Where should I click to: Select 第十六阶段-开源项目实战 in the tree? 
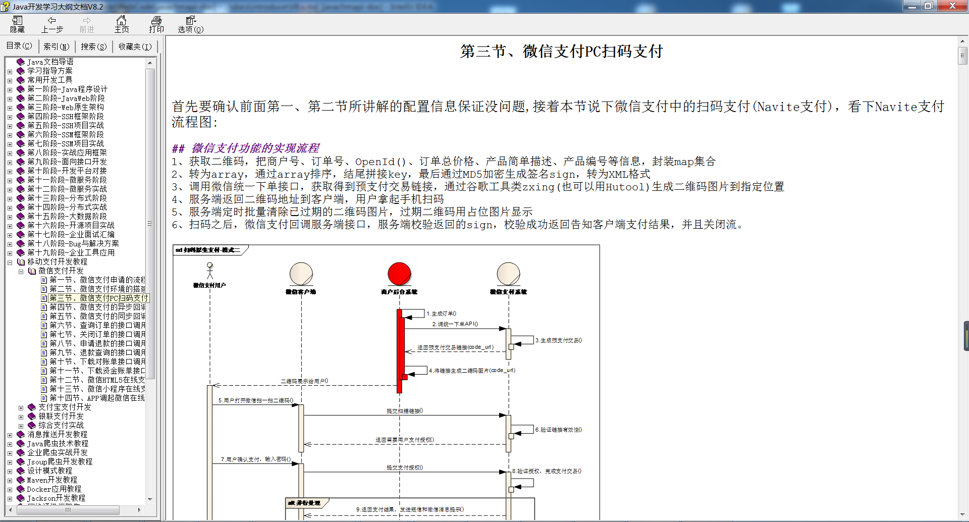click(71, 226)
